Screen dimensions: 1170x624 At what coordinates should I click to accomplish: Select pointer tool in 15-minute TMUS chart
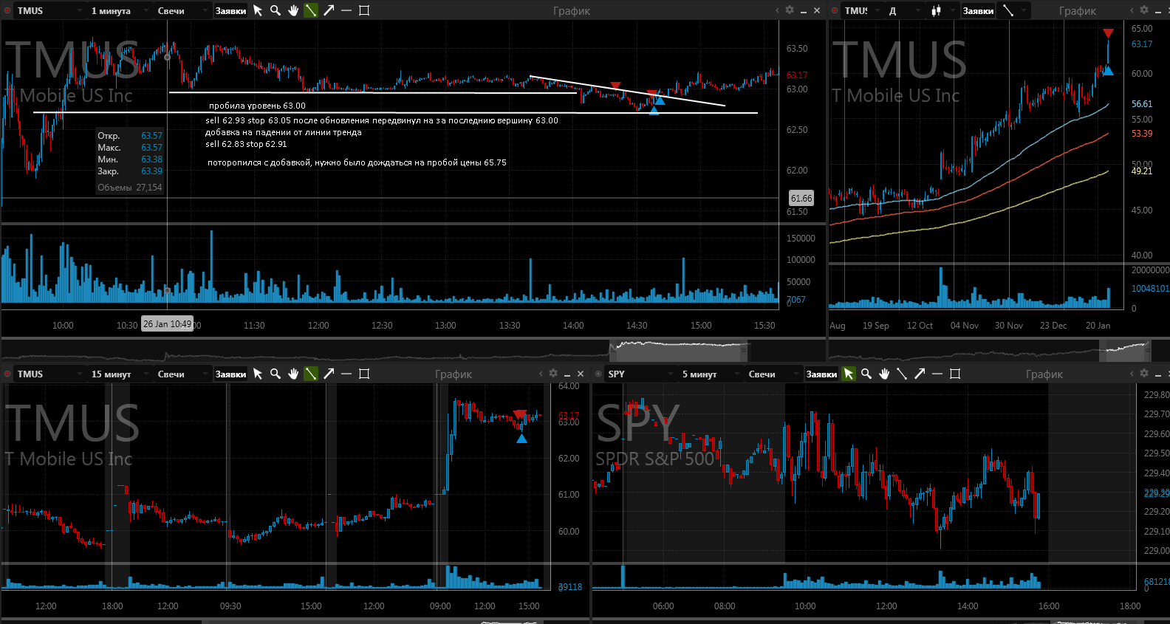(258, 374)
